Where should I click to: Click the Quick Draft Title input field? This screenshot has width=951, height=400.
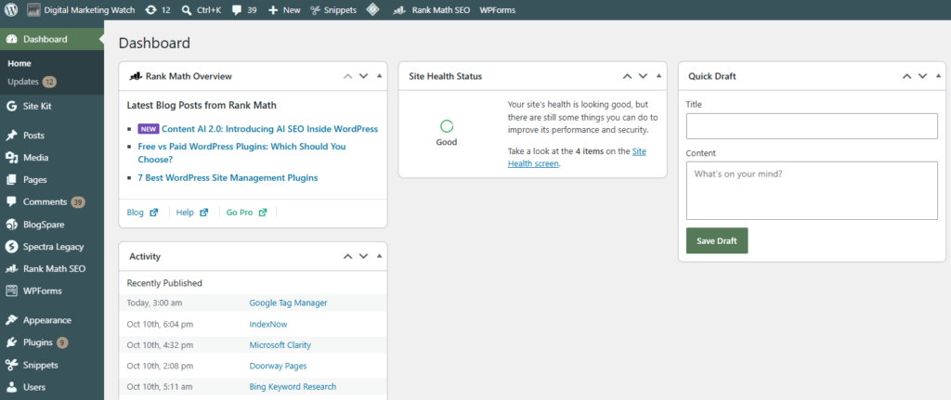pyautogui.click(x=812, y=126)
